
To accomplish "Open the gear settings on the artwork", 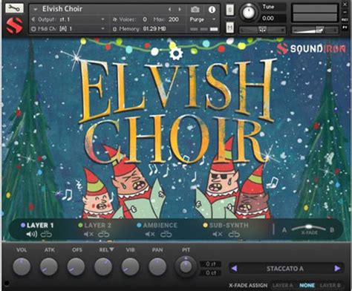I will [x=176, y=53].
